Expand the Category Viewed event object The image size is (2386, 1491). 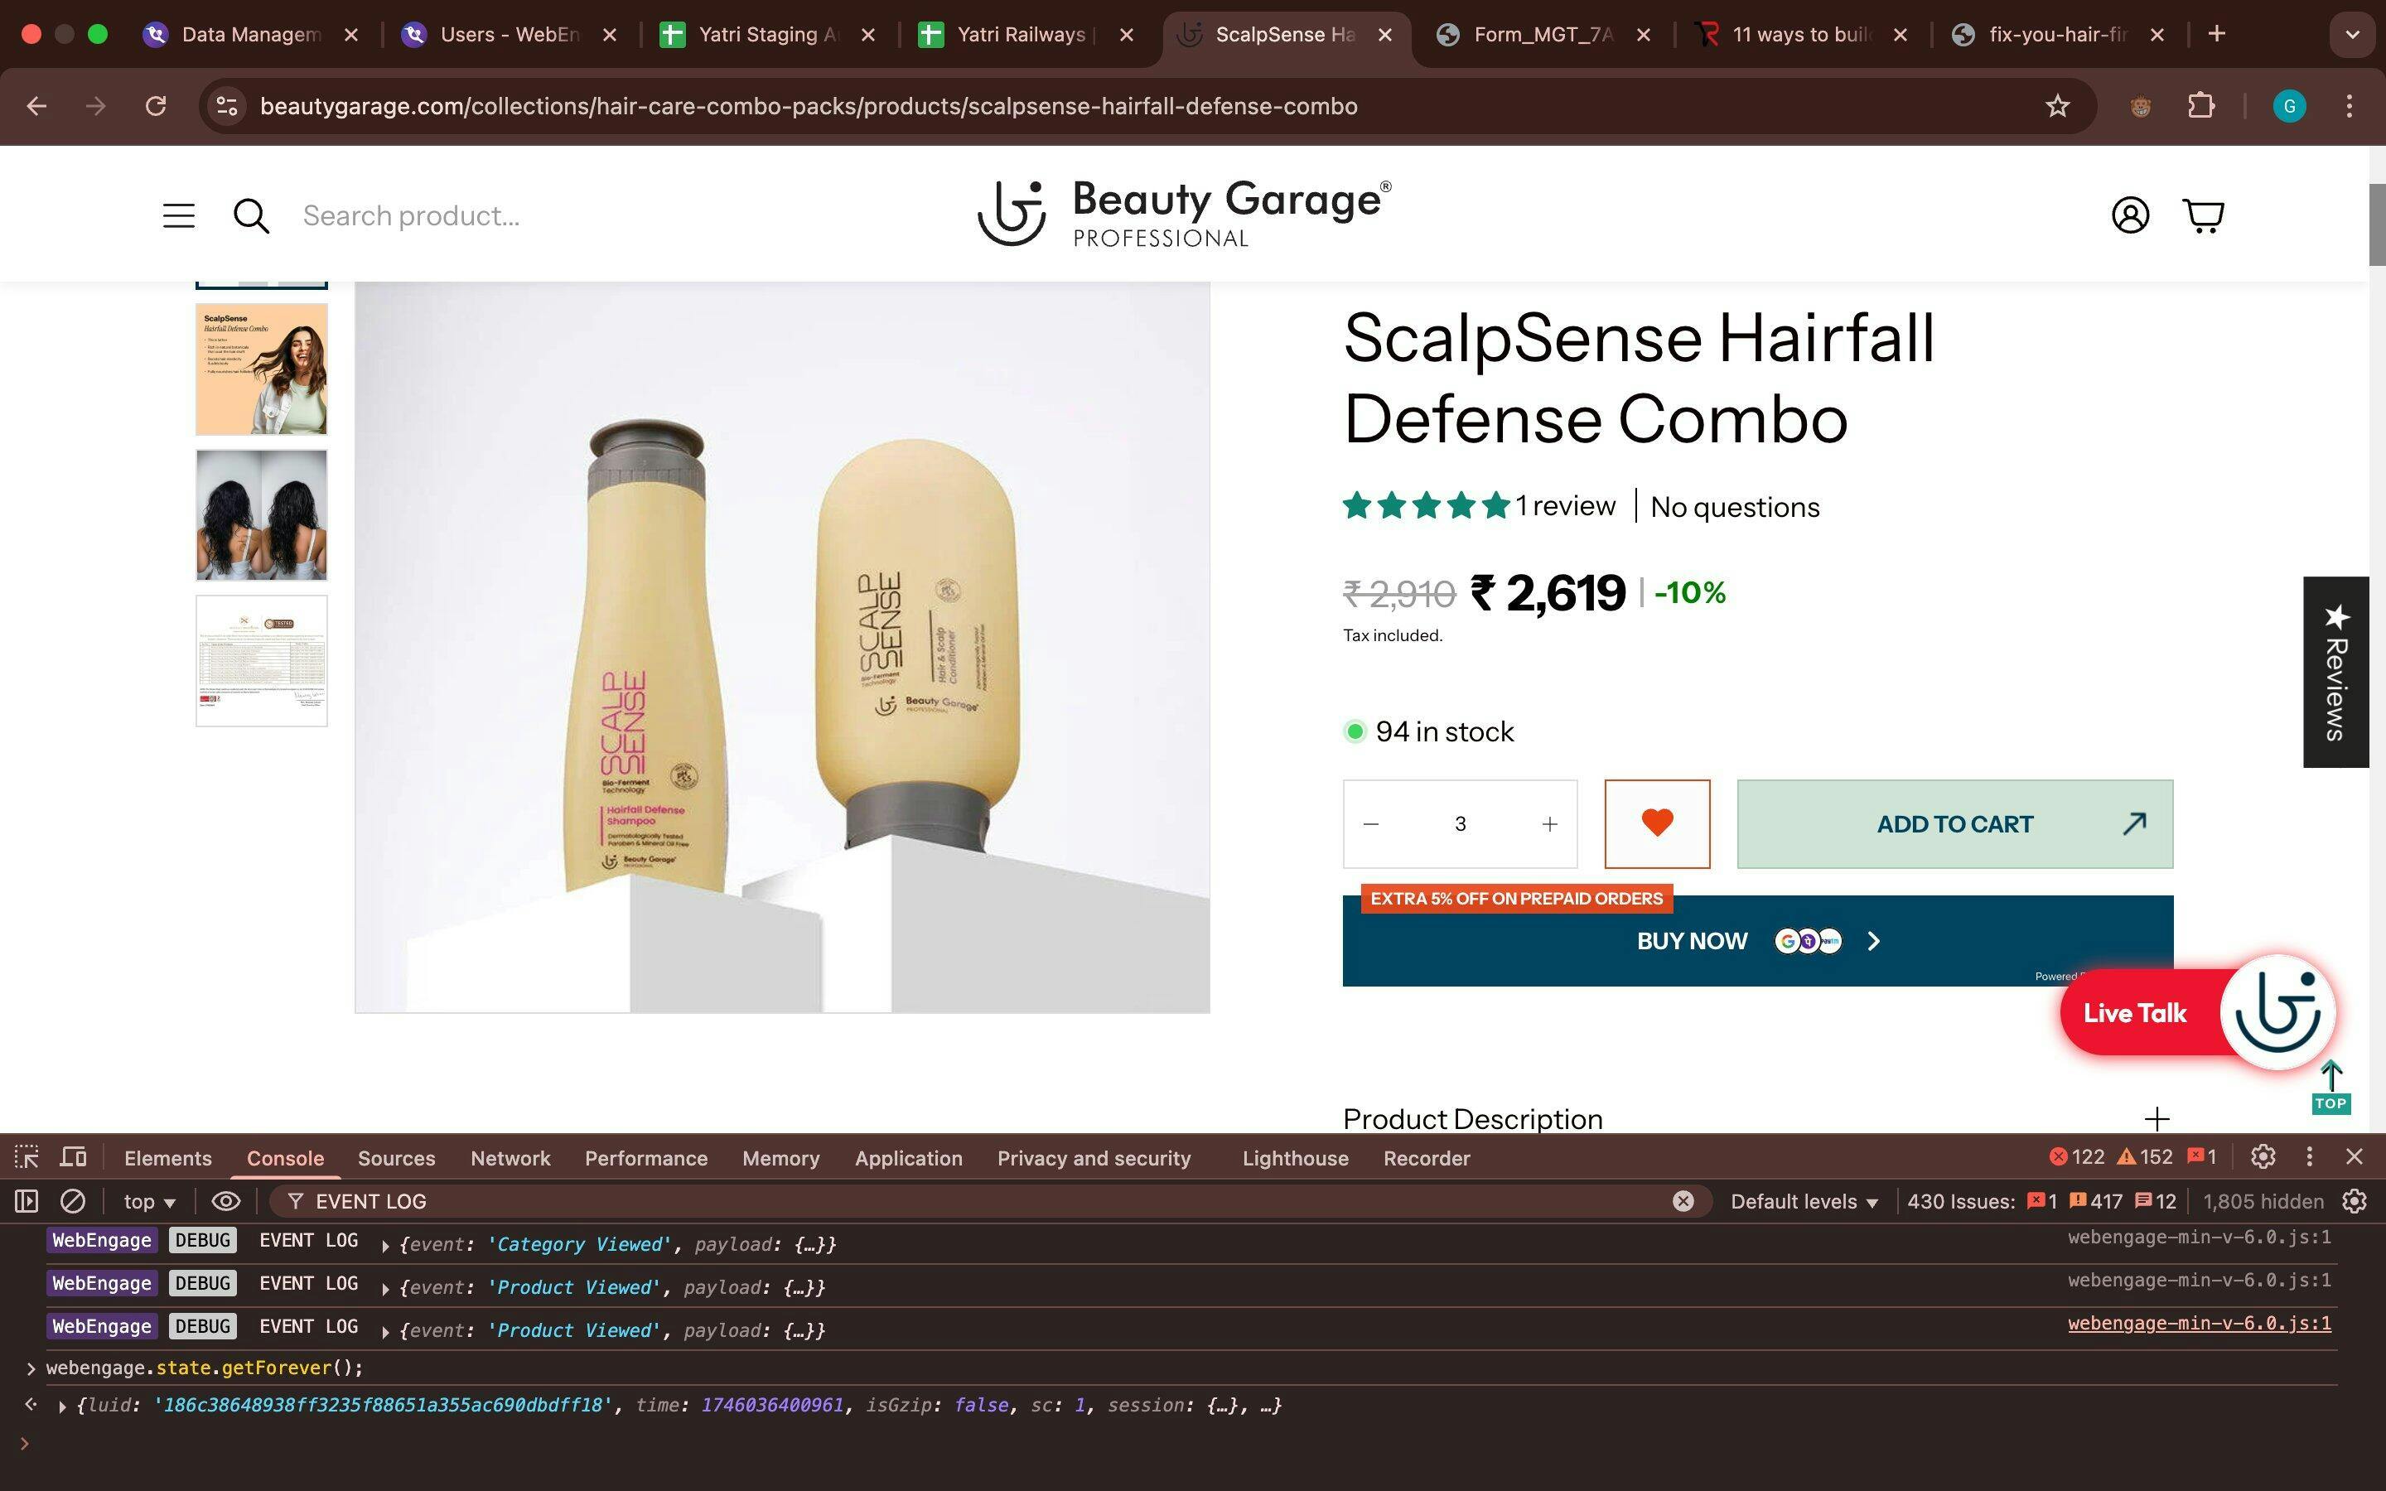point(385,1246)
